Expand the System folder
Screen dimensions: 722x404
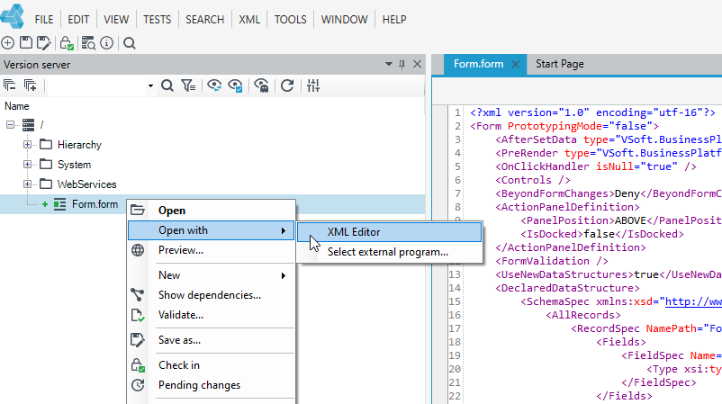coord(28,165)
